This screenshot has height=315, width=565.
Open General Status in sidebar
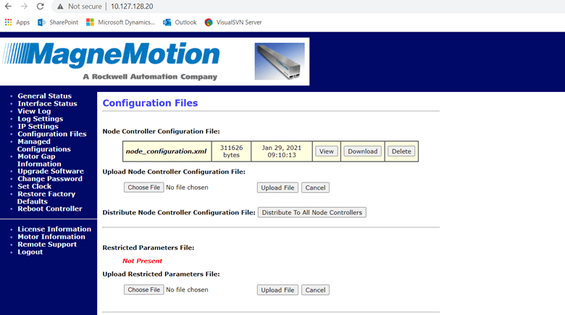pyautogui.click(x=44, y=96)
